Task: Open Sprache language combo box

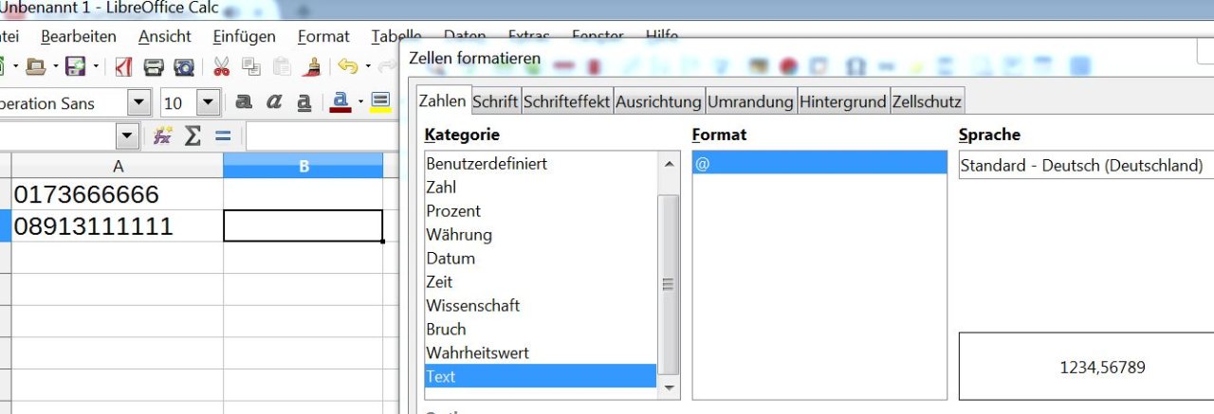Action: click(1086, 165)
